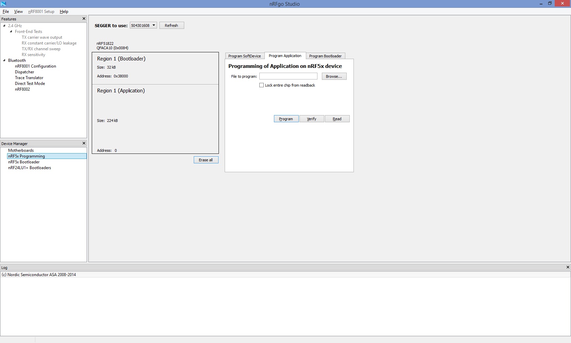Open the nRF8001 Setup menu
The image size is (571, 343).
pos(41,12)
